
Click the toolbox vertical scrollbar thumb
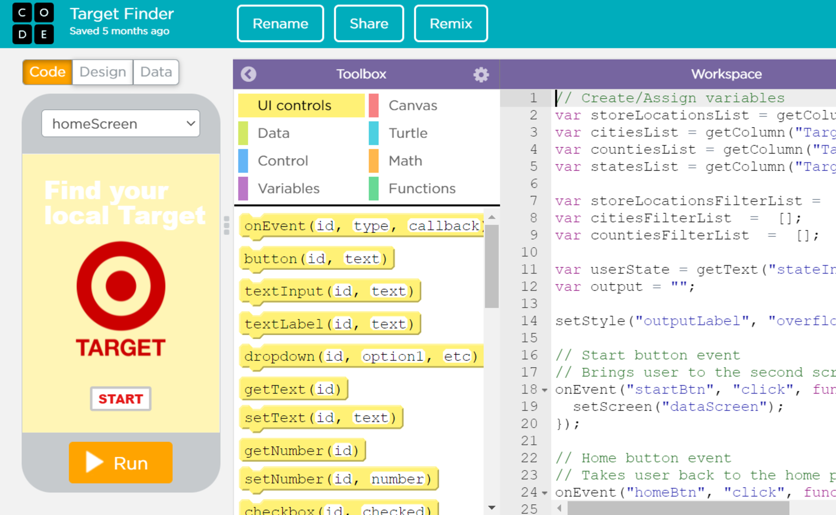pos(492,266)
